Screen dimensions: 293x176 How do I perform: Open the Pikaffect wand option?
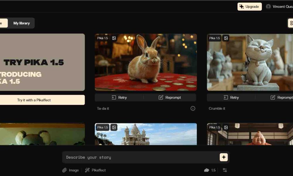pos(95,170)
